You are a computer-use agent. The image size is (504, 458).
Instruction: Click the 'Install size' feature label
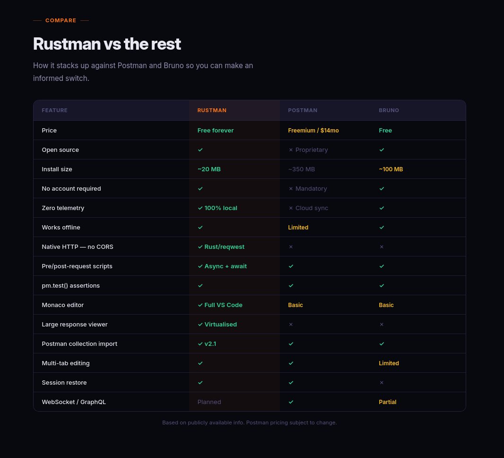point(57,169)
